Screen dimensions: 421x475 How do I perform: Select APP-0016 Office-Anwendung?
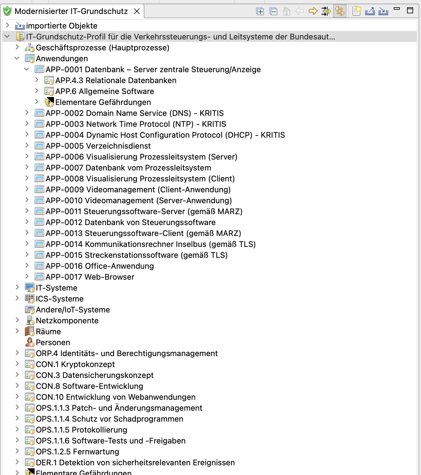point(100,266)
